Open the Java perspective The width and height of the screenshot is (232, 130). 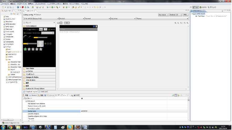pyautogui.click(x=196, y=7)
